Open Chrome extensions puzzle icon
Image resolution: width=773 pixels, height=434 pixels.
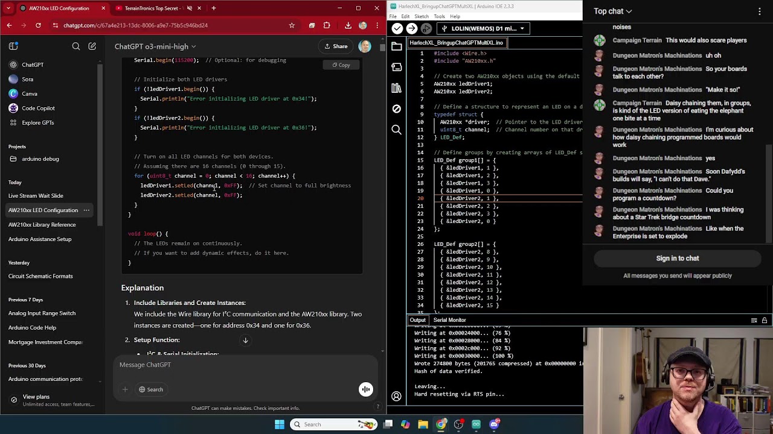327,25
